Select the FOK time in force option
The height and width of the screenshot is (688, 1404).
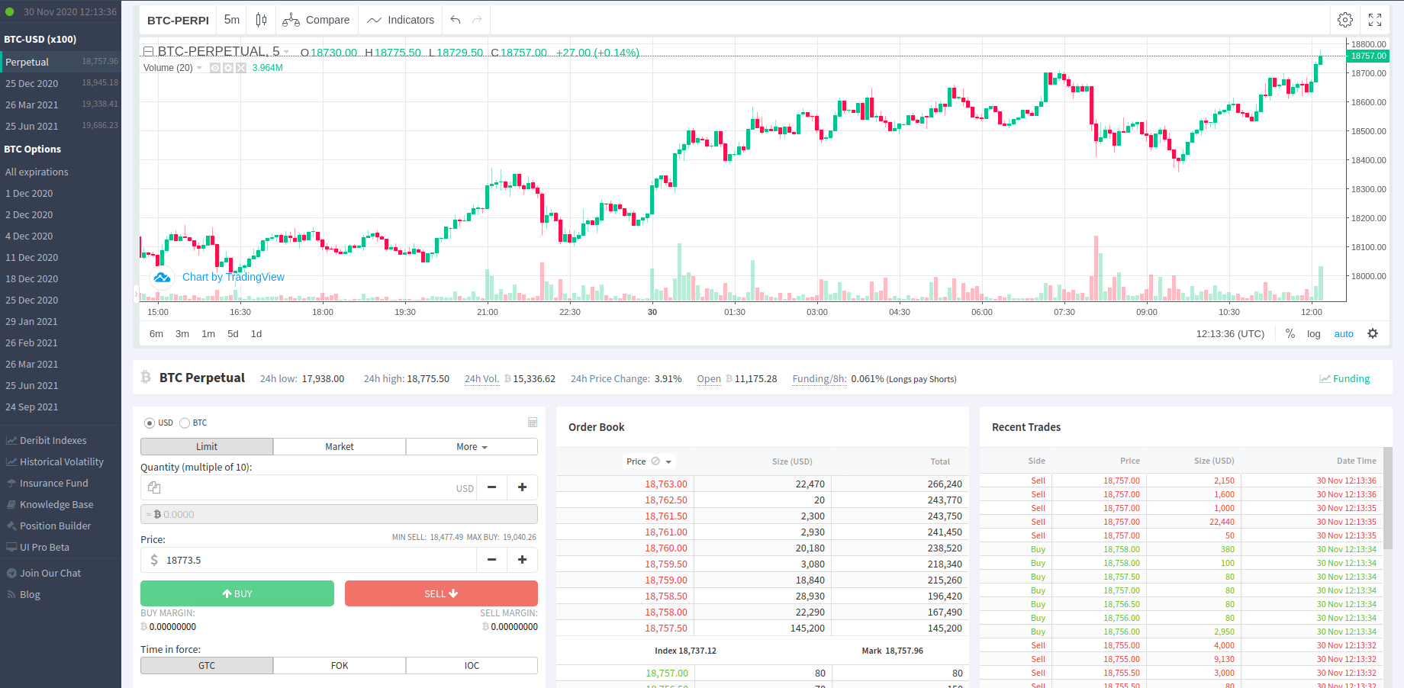(340, 666)
